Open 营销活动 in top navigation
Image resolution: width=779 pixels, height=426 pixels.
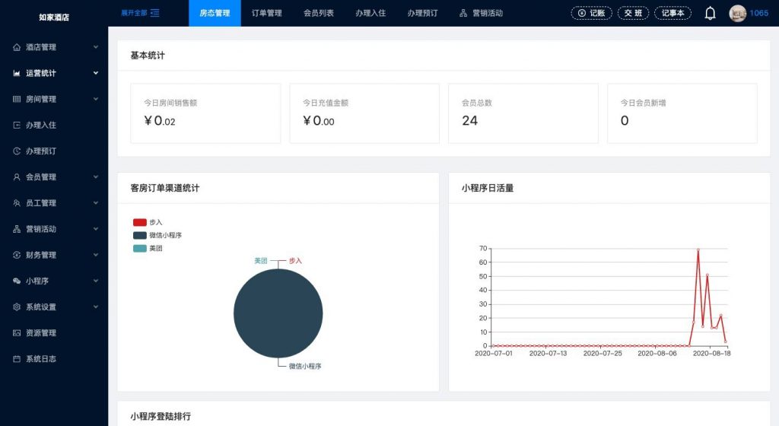(x=481, y=14)
